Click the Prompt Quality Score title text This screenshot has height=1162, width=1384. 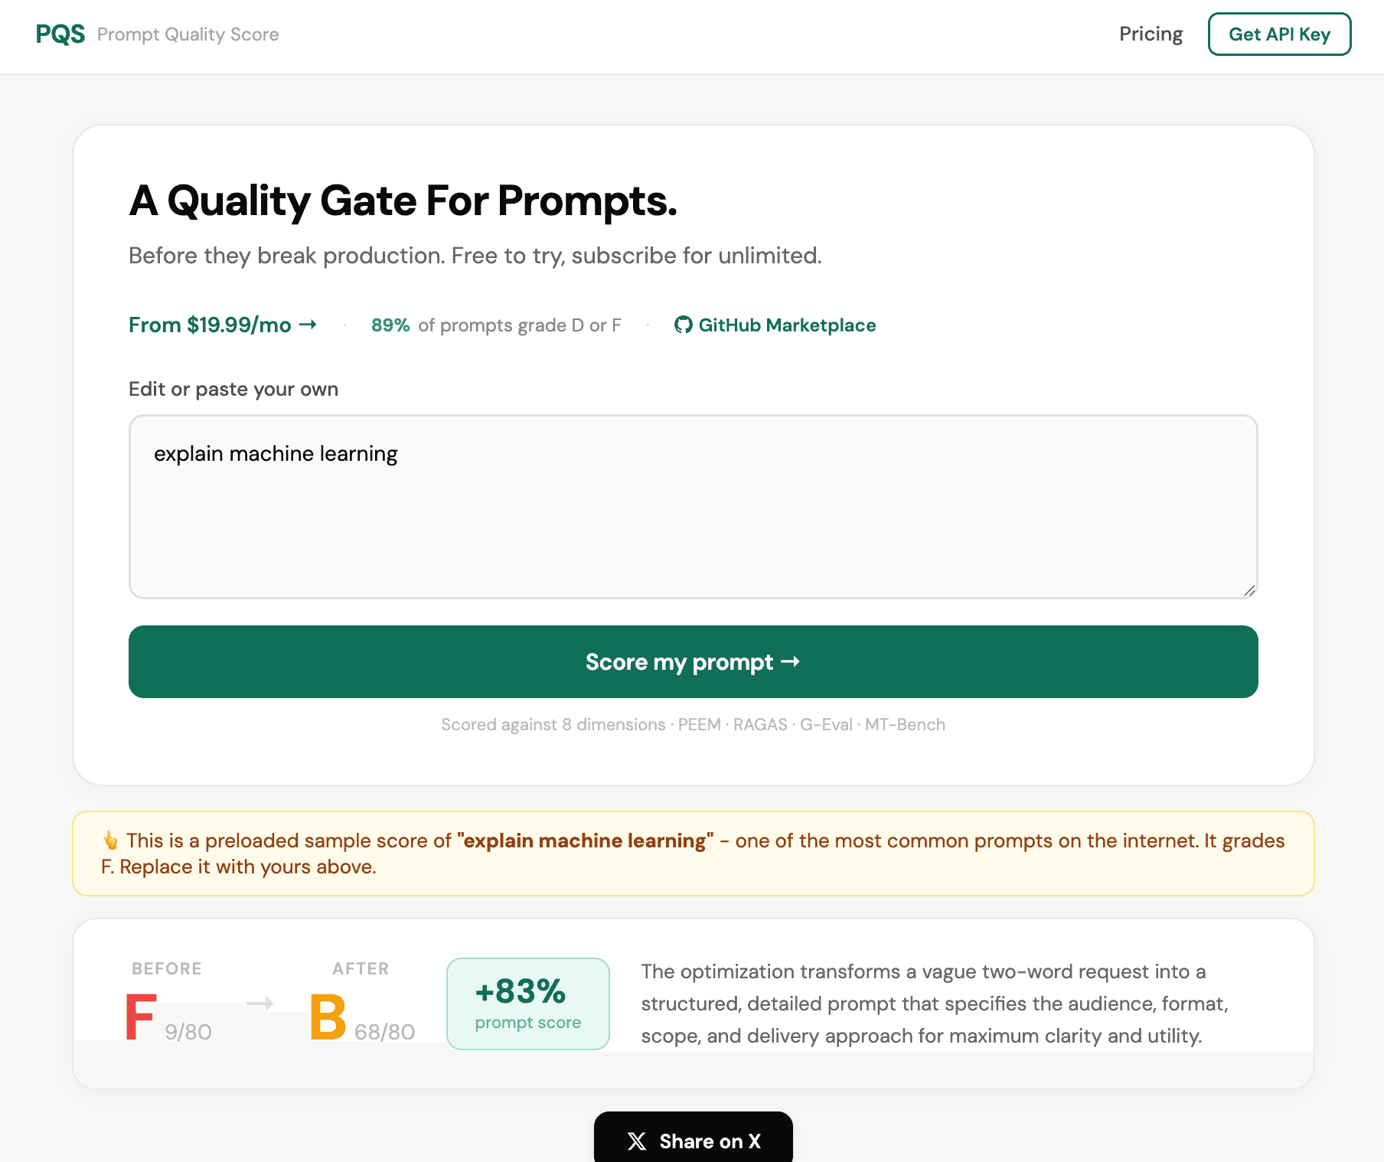[x=188, y=34]
